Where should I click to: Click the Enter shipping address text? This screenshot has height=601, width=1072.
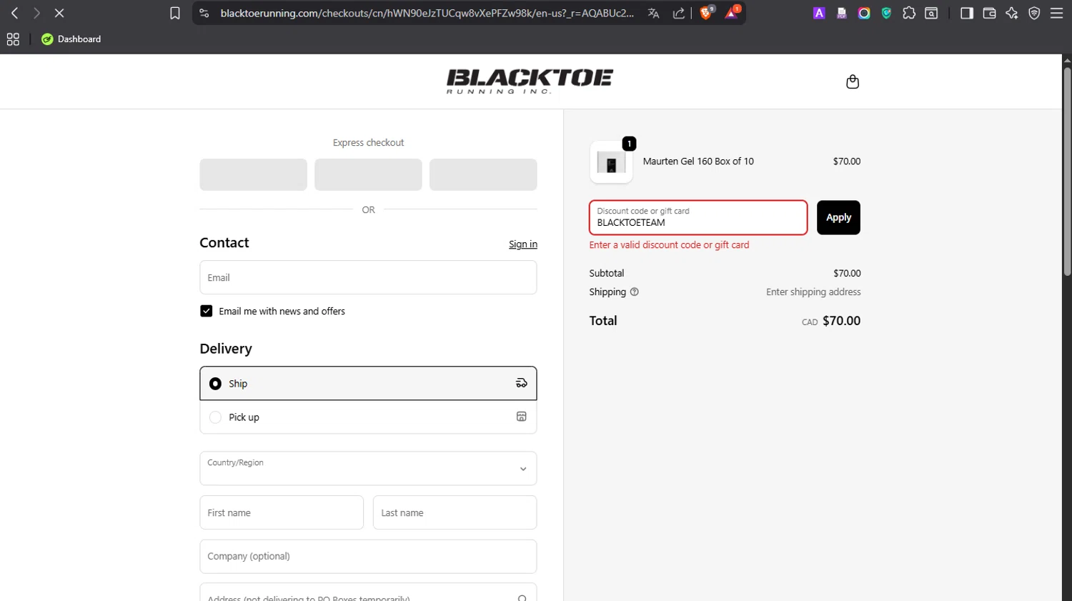pos(813,292)
